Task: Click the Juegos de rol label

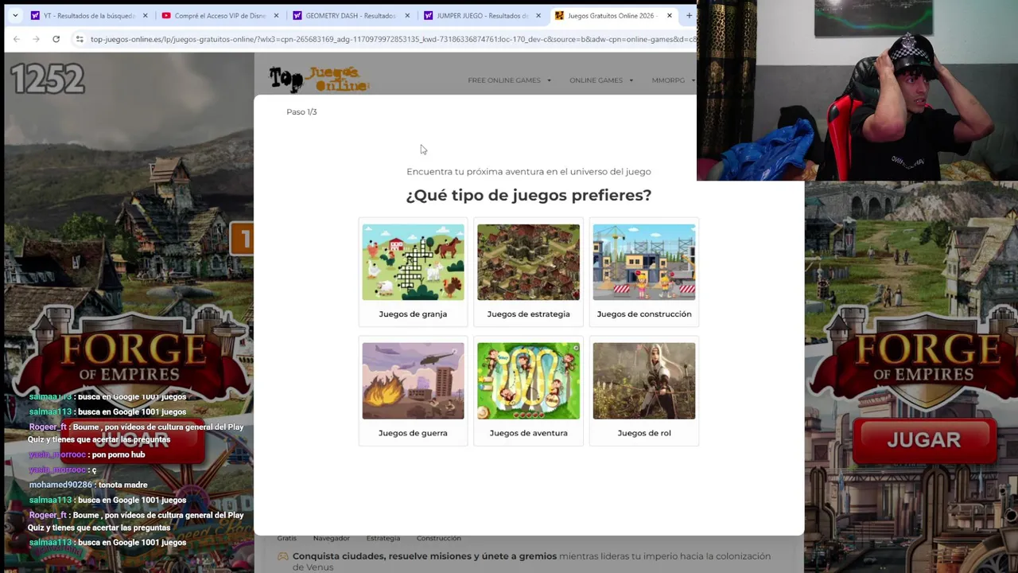Action: (x=644, y=433)
